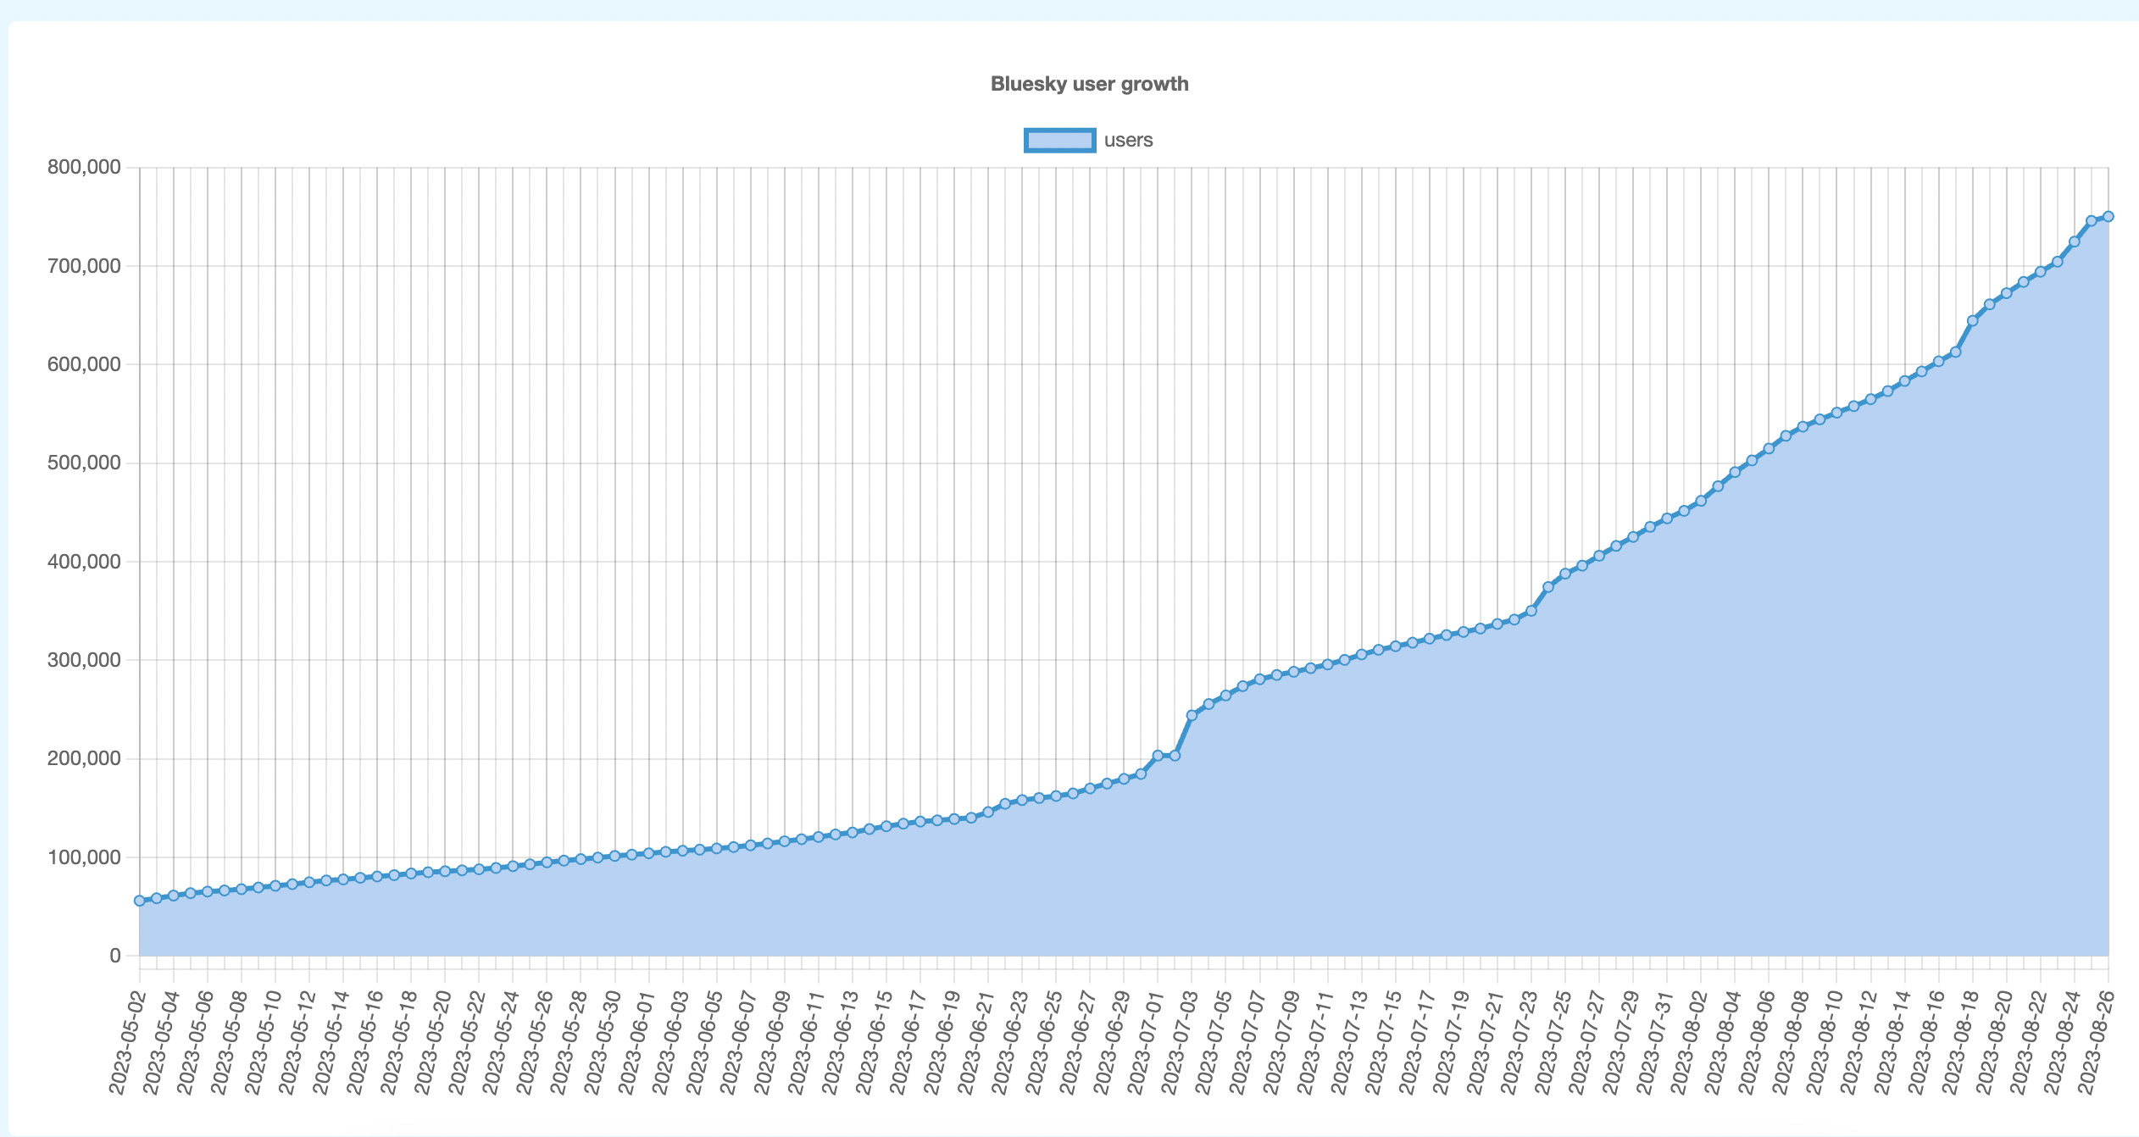The height and width of the screenshot is (1137, 2139).
Task: Click the 2023-05-14 x-axis date label
Action: (331, 1042)
